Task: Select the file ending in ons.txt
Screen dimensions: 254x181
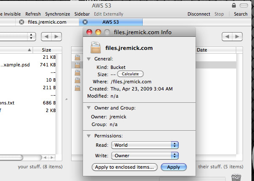Action: [x=28, y=103]
